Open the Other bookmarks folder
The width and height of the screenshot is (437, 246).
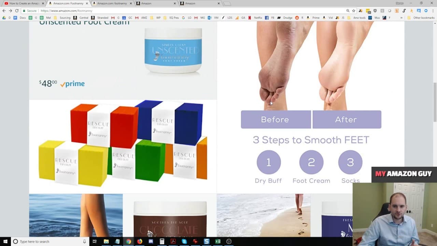[x=421, y=18]
